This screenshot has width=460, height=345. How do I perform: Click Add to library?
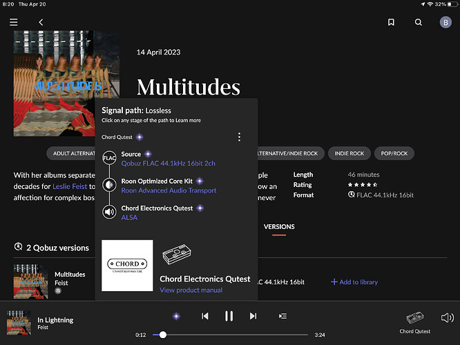(x=354, y=282)
